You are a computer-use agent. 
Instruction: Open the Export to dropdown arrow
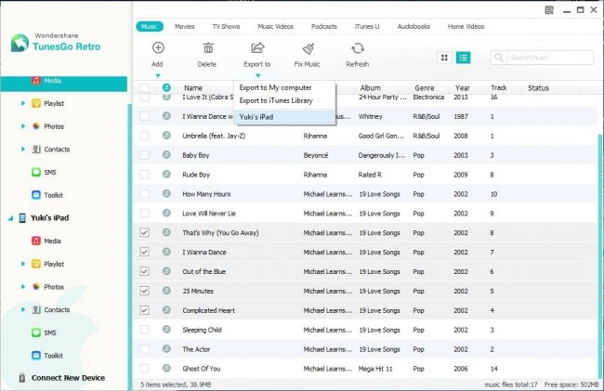click(x=258, y=76)
